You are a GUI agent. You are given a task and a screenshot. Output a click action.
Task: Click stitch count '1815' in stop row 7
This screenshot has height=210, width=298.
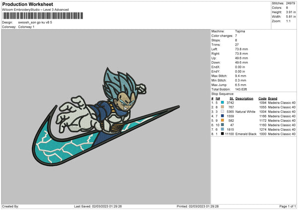[230, 129]
